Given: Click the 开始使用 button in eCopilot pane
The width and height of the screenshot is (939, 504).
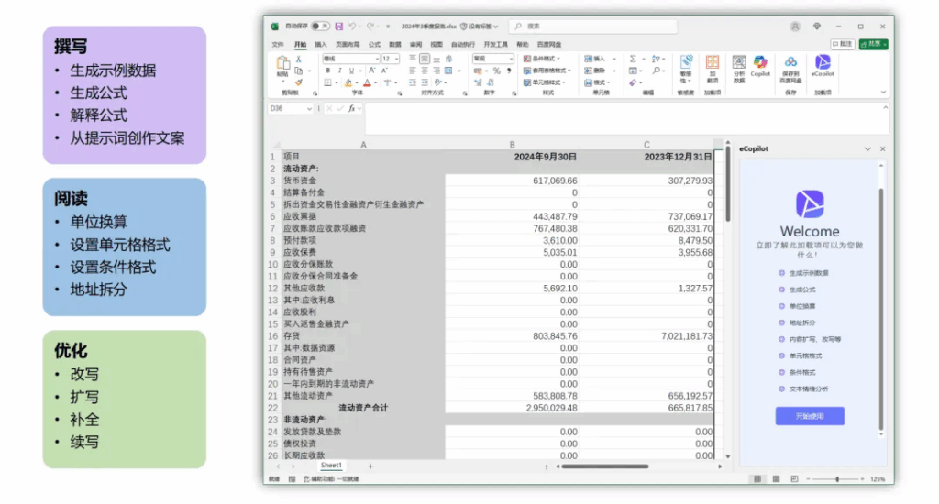Looking at the screenshot, I should tap(810, 416).
